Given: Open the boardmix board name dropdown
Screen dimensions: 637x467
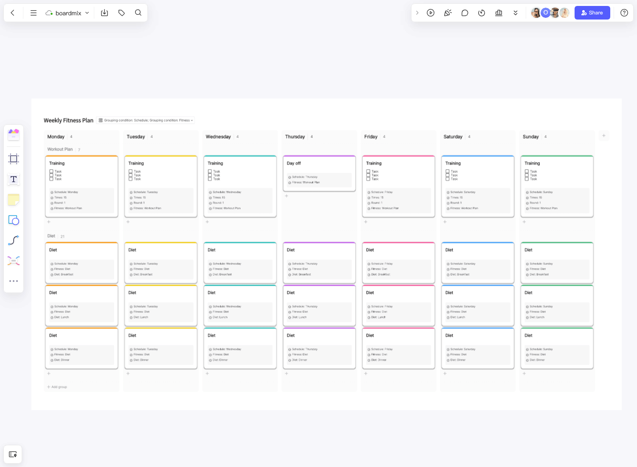Looking at the screenshot, I should click(x=87, y=13).
